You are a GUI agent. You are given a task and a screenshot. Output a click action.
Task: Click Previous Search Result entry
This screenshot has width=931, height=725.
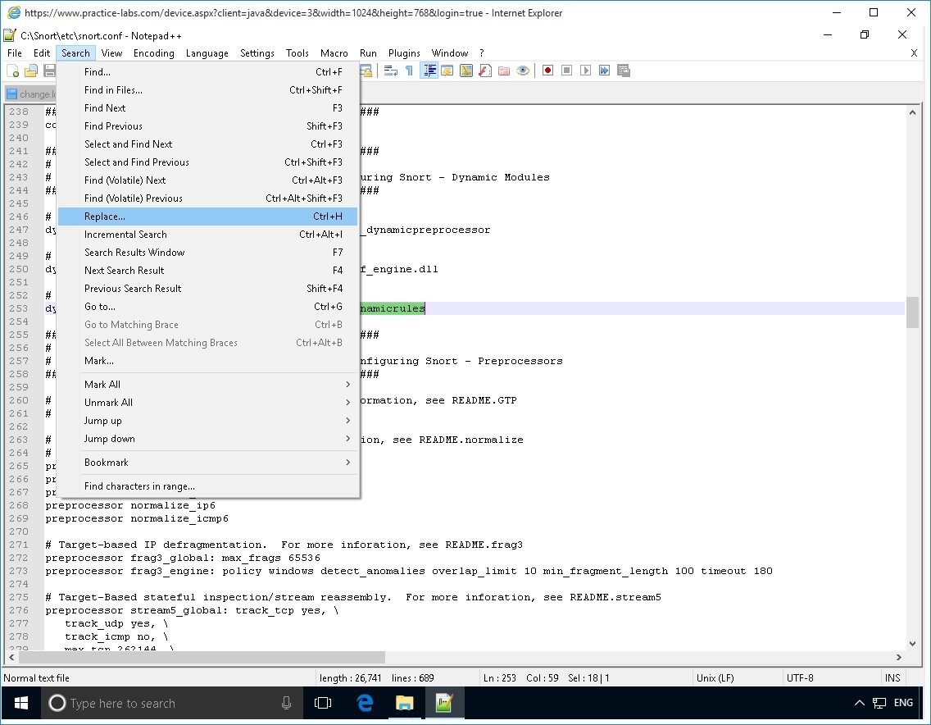[208, 288]
